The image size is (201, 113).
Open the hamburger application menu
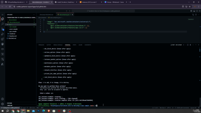click(3, 15)
